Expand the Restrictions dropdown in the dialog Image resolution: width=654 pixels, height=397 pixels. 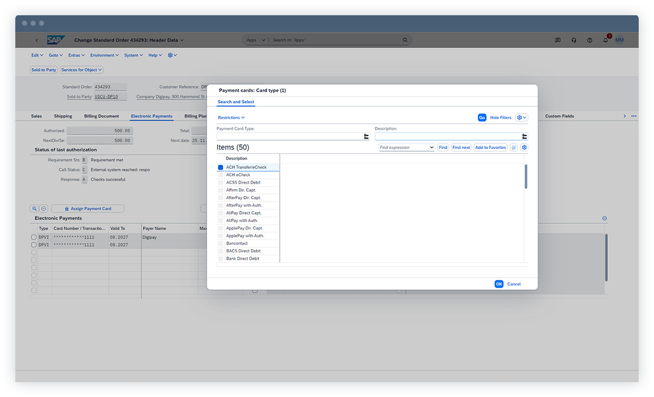[231, 118]
